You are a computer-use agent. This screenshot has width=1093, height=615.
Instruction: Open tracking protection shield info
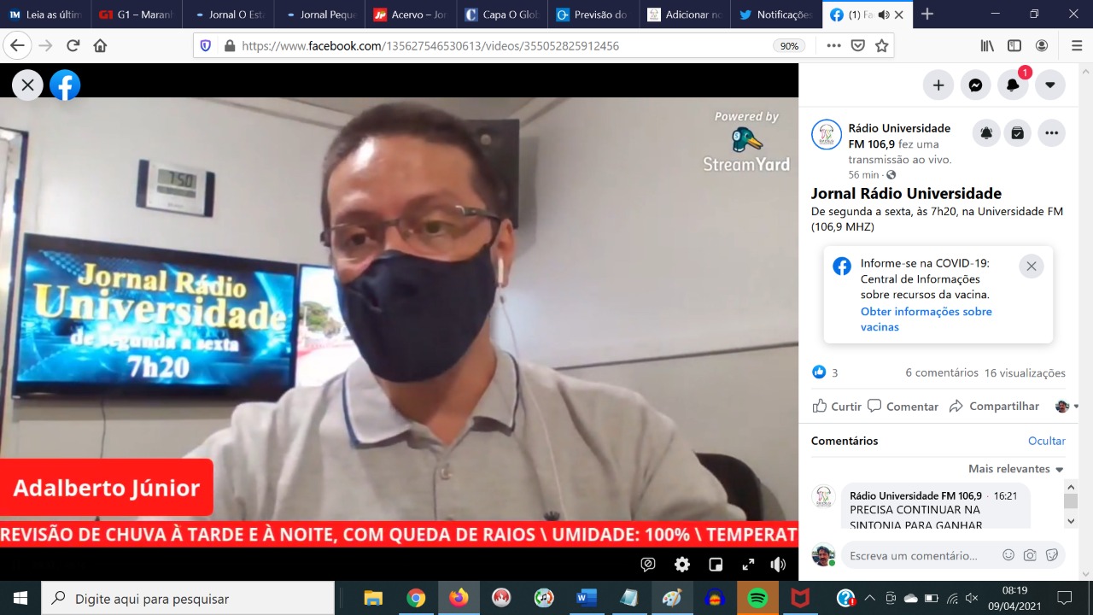pos(205,46)
